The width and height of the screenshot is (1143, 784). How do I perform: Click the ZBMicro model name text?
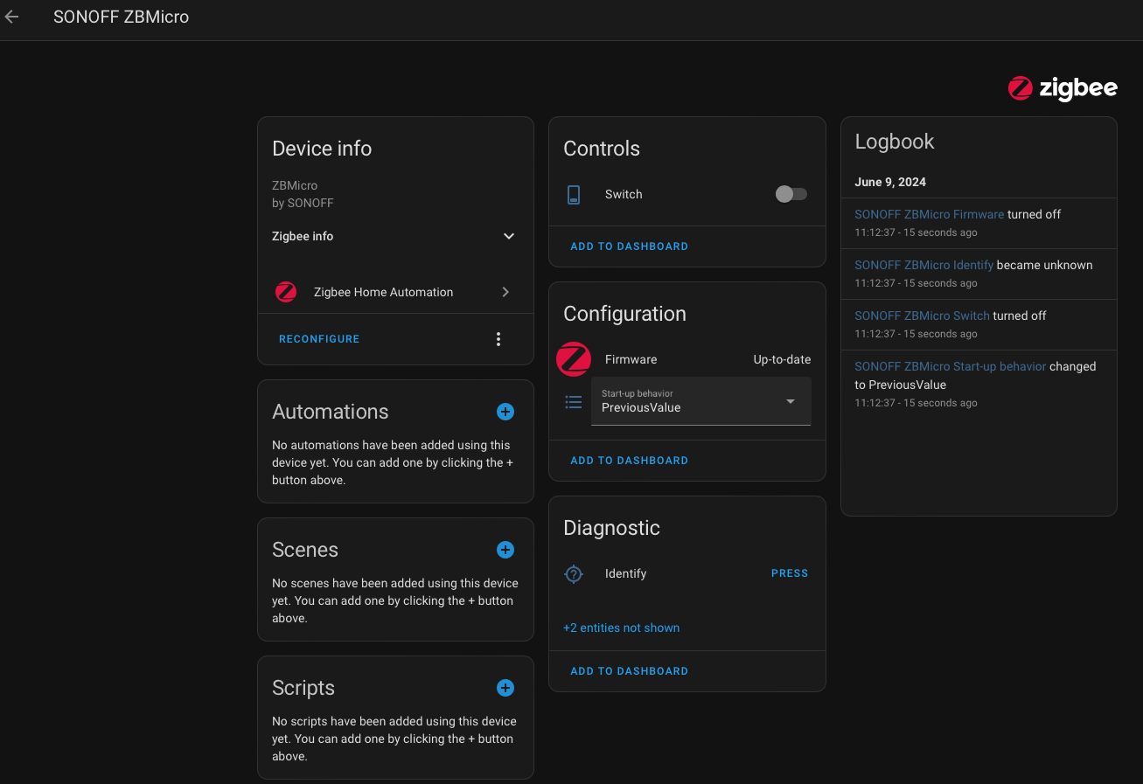tap(295, 185)
